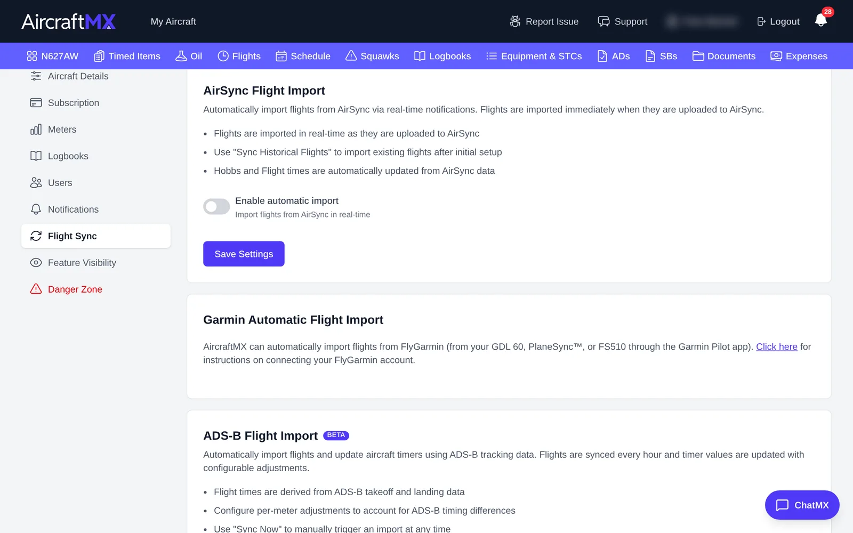Open Logbooks settings in the sidebar
The image size is (853, 533).
click(x=96, y=156)
